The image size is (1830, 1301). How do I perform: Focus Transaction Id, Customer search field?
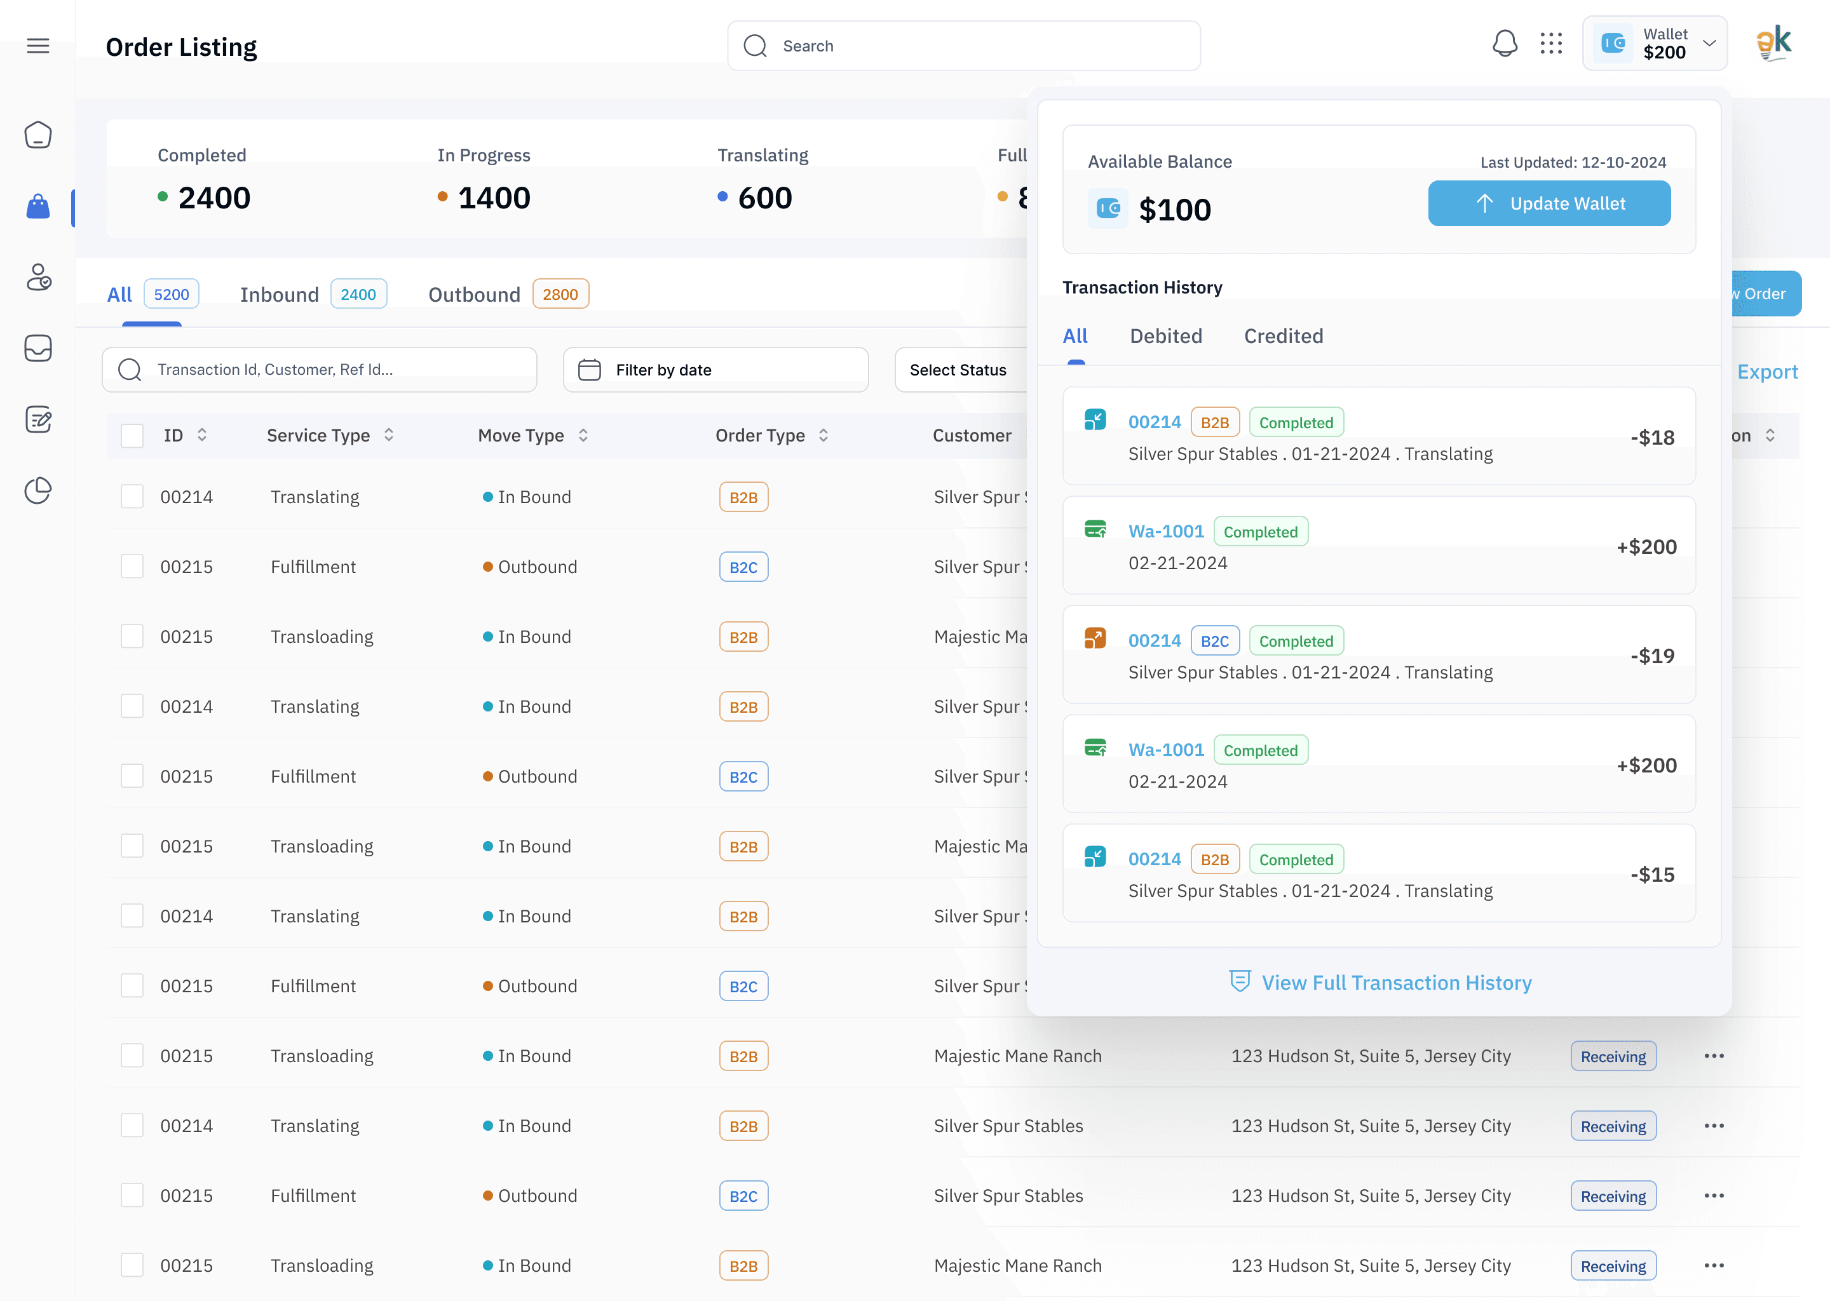[x=319, y=369]
